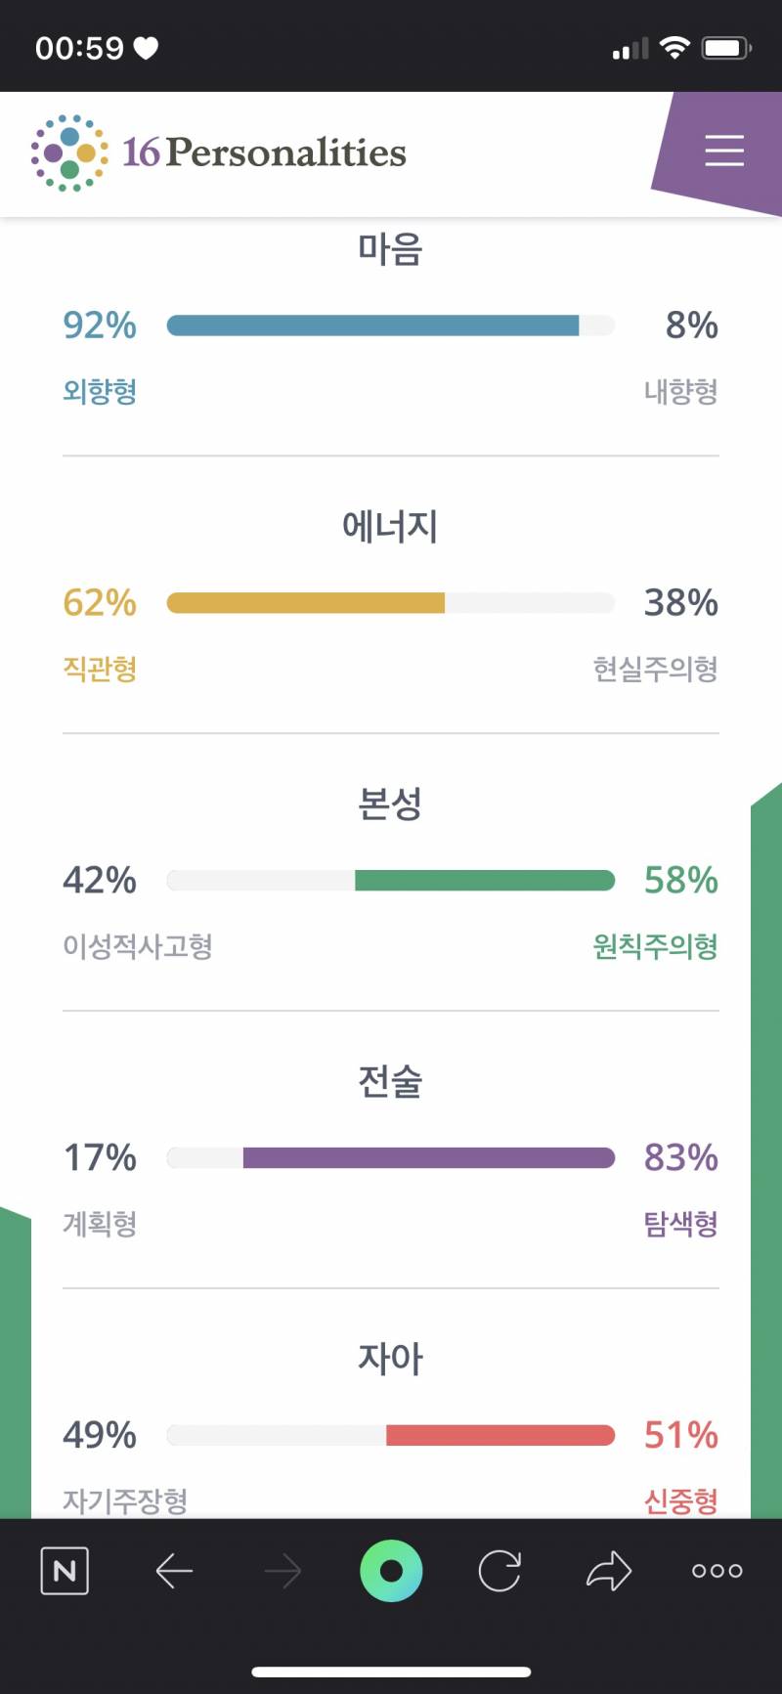
Task: Select the 외향형 trait label
Action: 99,391
